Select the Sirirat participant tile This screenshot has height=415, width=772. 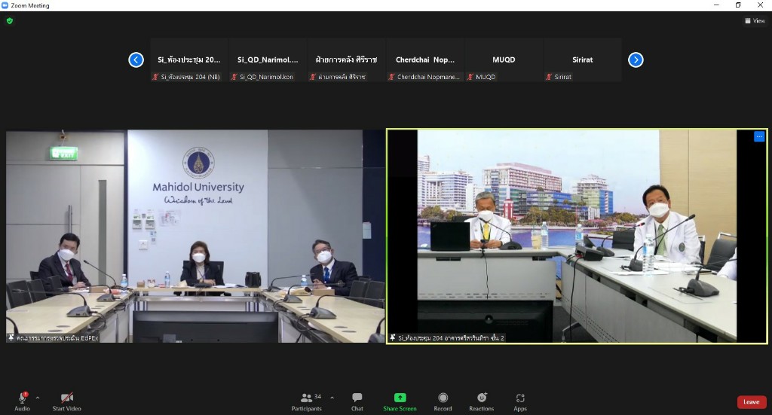(x=583, y=60)
